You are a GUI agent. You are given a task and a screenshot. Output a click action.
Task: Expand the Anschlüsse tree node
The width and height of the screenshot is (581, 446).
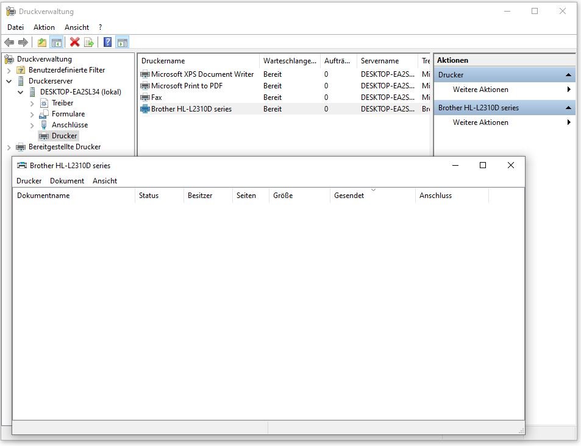(32, 125)
